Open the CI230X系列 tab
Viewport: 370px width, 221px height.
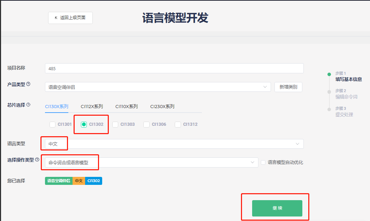(x=162, y=106)
